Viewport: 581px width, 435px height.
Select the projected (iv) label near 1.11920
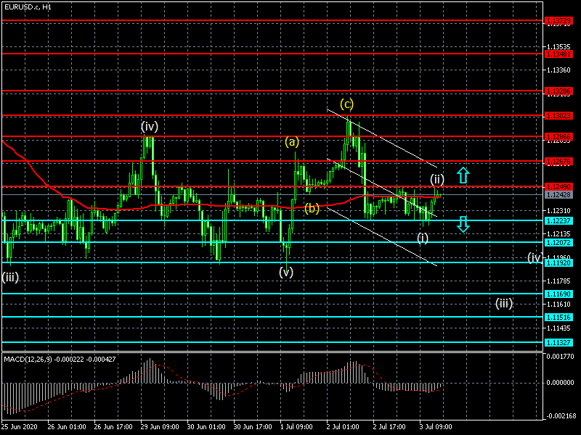click(535, 257)
